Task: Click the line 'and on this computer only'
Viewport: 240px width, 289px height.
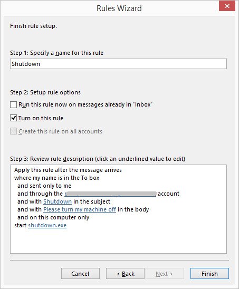Action: click(x=53, y=217)
